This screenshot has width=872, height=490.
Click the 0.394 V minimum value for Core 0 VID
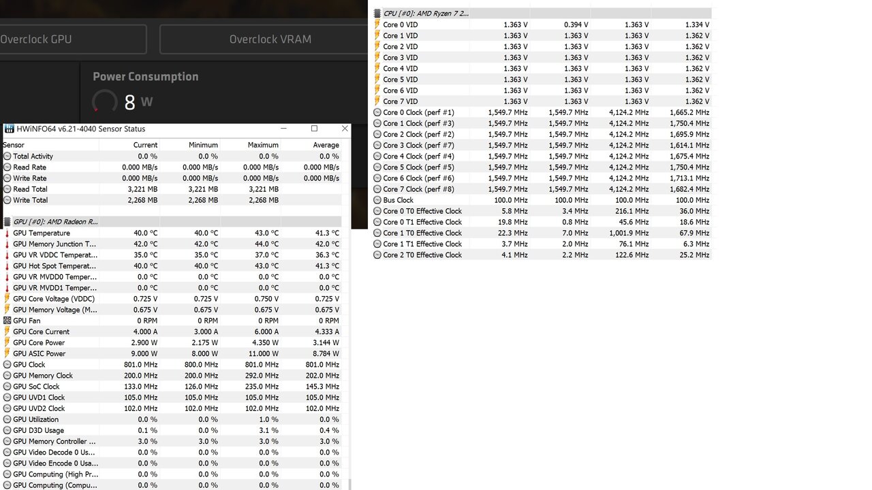click(x=576, y=24)
